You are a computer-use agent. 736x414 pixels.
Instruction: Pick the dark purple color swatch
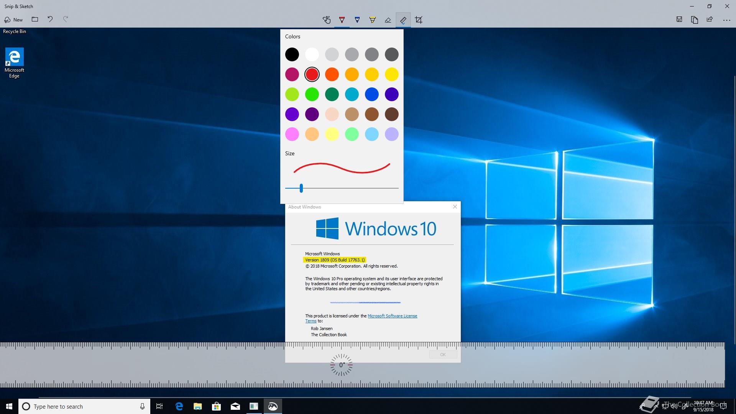click(312, 114)
